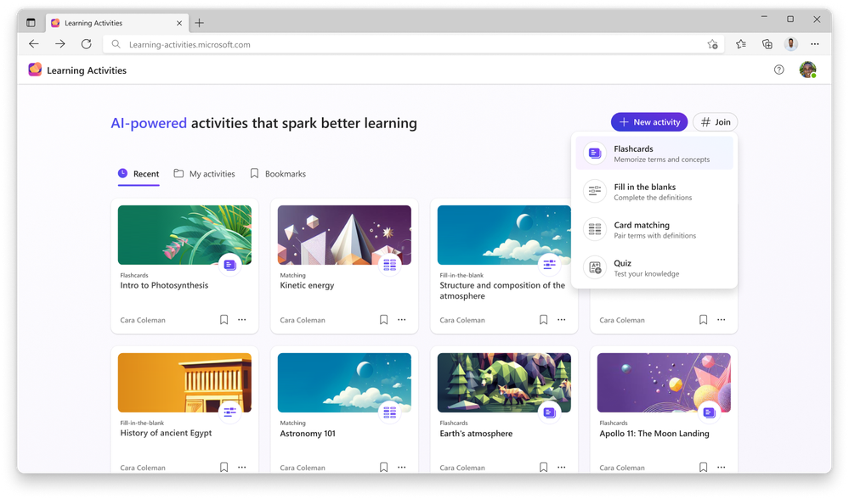Click fill-in-the-blank badge on ancient Egypt card

230,412
